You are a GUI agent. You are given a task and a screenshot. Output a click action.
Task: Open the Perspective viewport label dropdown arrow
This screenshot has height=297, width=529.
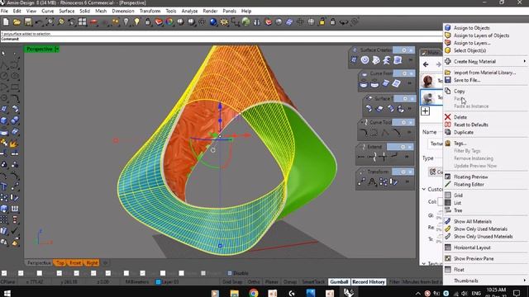click(57, 49)
